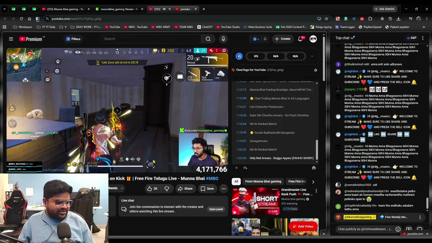Image resolution: width=432 pixels, height=243 pixels.
Task: Reload the current browser page
Action: pyautogui.click(x=21, y=19)
